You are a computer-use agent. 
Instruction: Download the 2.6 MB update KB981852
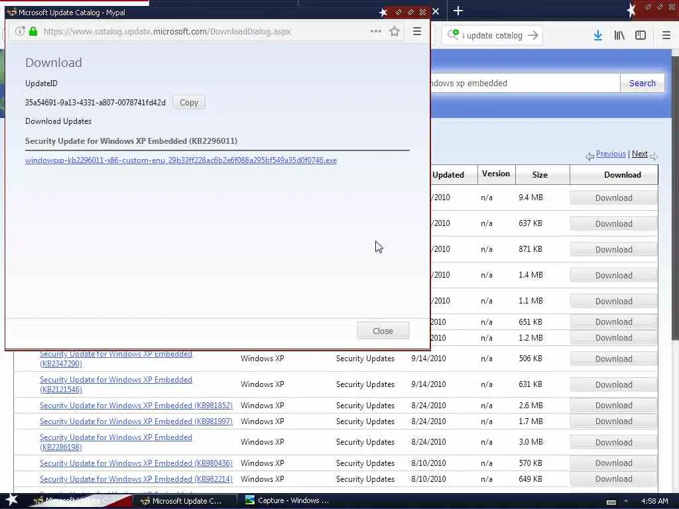pyautogui.click(x=613, y=405)
